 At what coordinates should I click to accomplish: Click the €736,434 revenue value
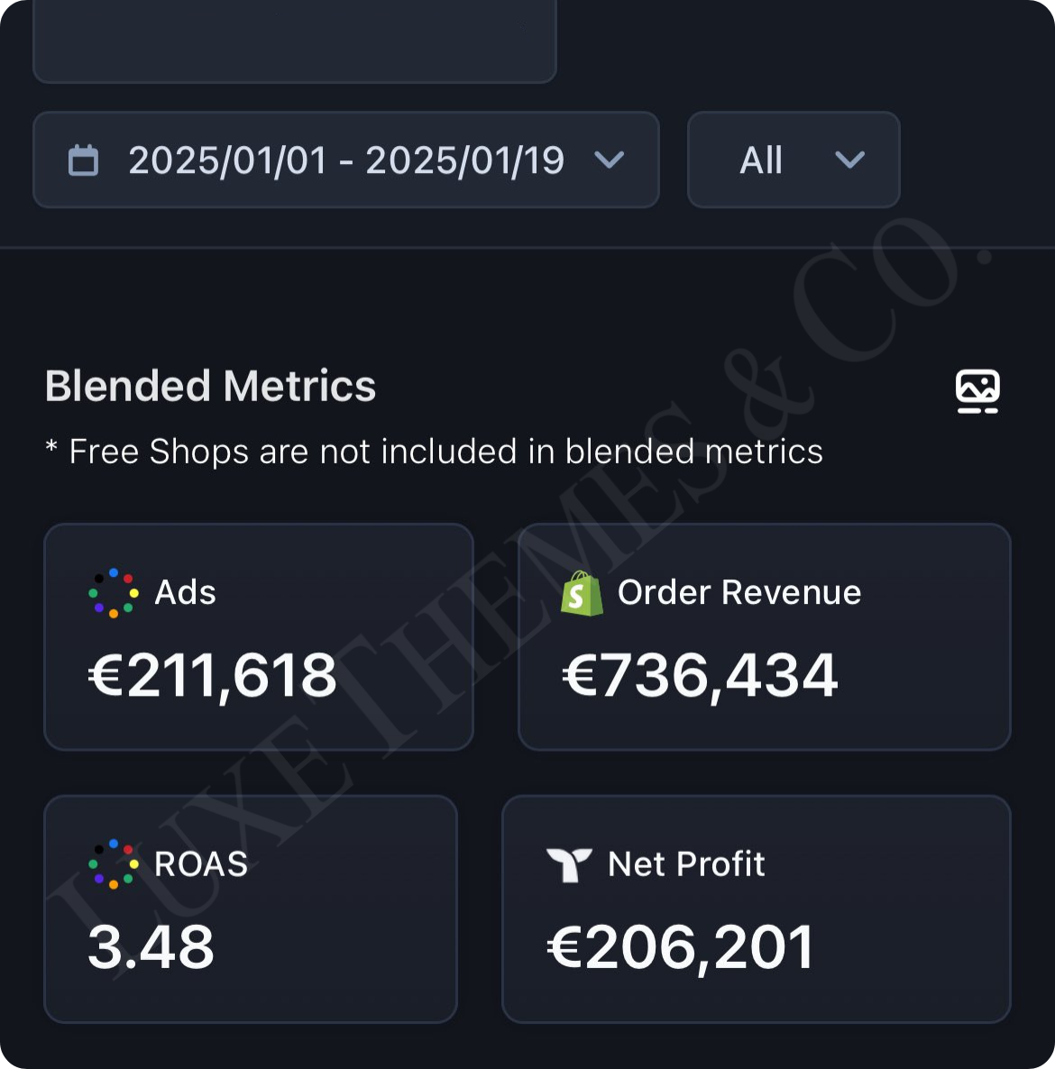coord(701,676)
